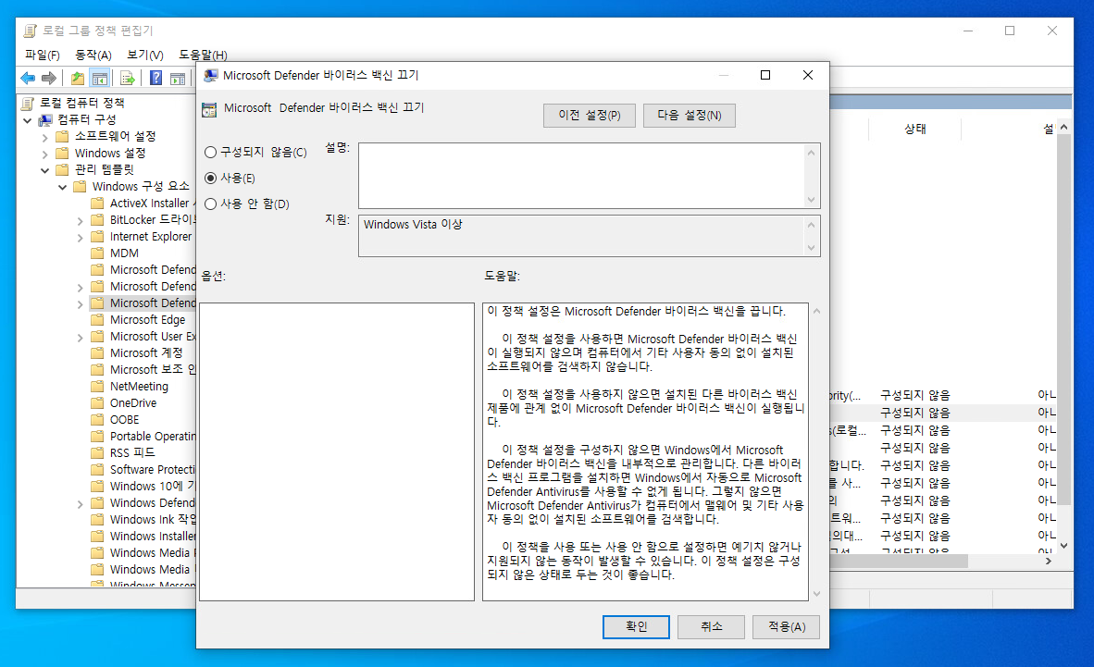The height and width of the screenshot is (667, 1094).
Task: Click the editor window title bar icon
Action: (30, 31)
